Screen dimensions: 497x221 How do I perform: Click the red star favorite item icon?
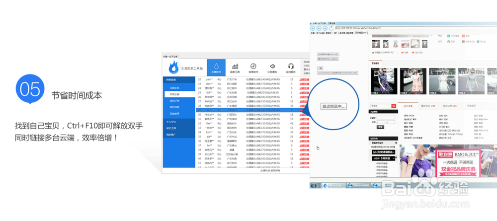click(x=373, y=53)
